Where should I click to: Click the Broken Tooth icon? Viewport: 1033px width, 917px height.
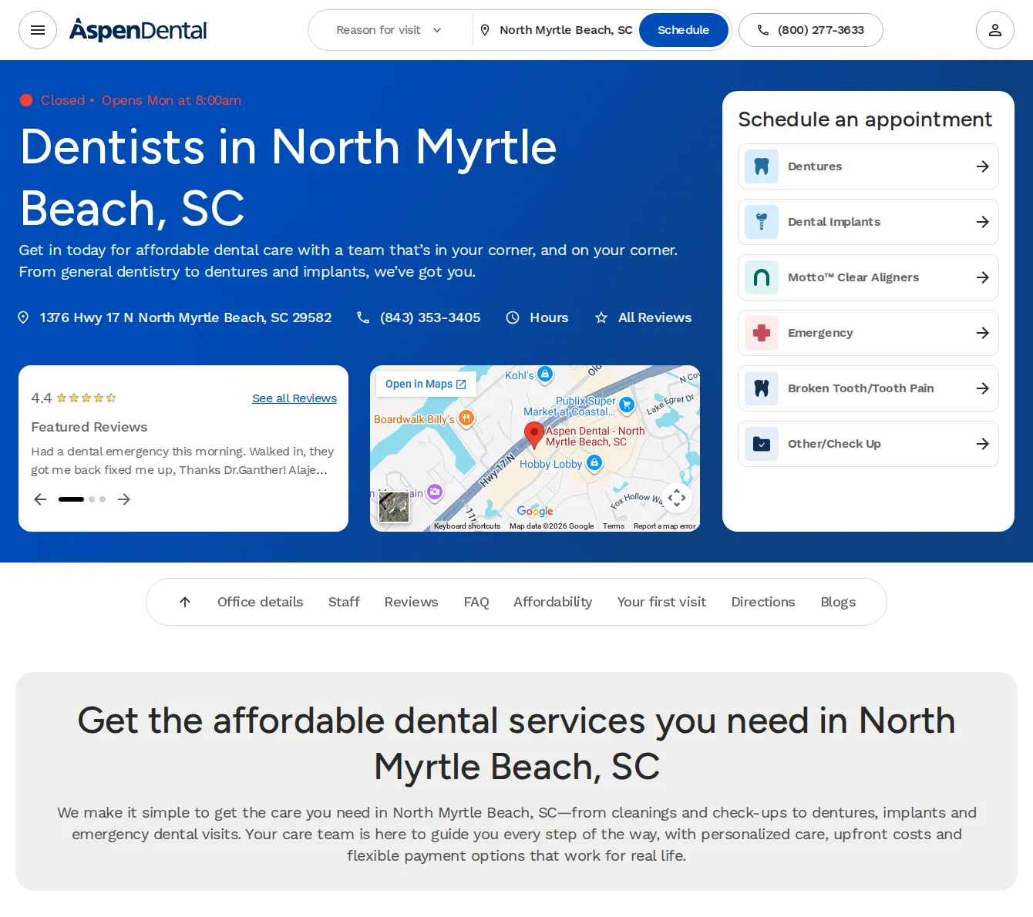coord(762,388)
